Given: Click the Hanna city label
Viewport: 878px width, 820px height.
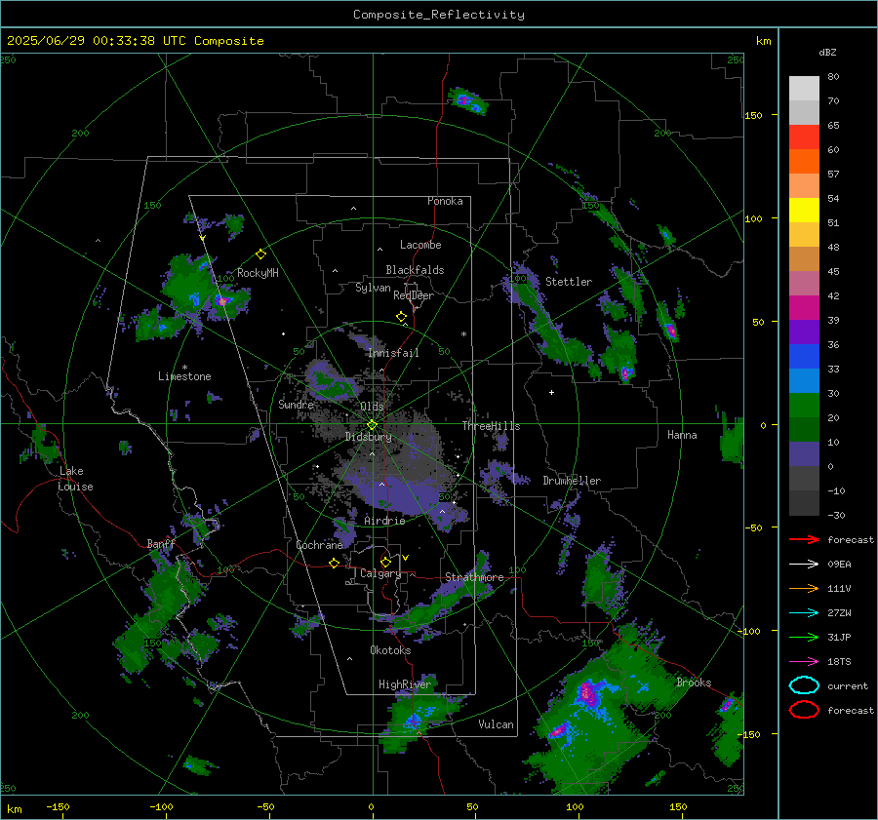Looking at the screenshot, I should coord(682,435).
